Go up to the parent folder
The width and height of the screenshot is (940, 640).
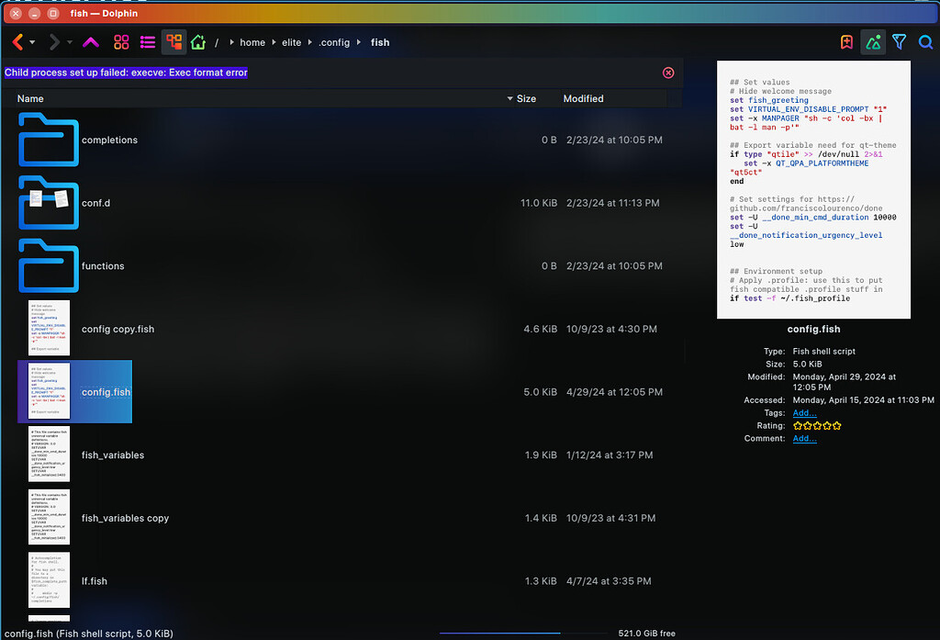[x=91, y=42]
